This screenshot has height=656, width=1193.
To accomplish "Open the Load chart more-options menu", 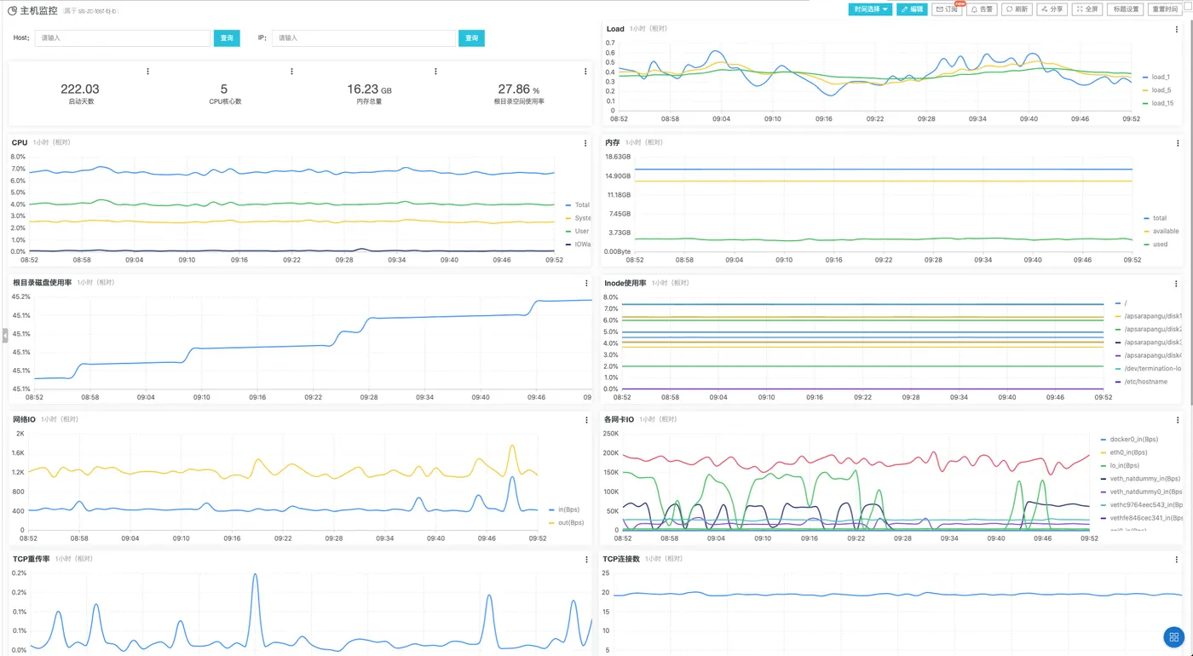I will pos(1179,28).
